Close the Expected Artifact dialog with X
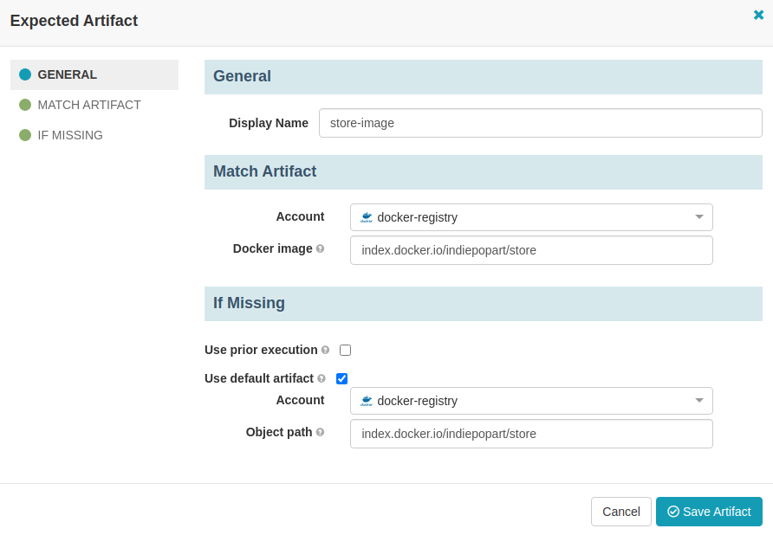This screenshot has height=535, width=773. [758, 15]
